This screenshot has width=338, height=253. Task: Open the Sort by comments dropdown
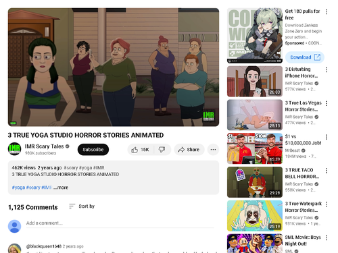(x=82, y=206)
